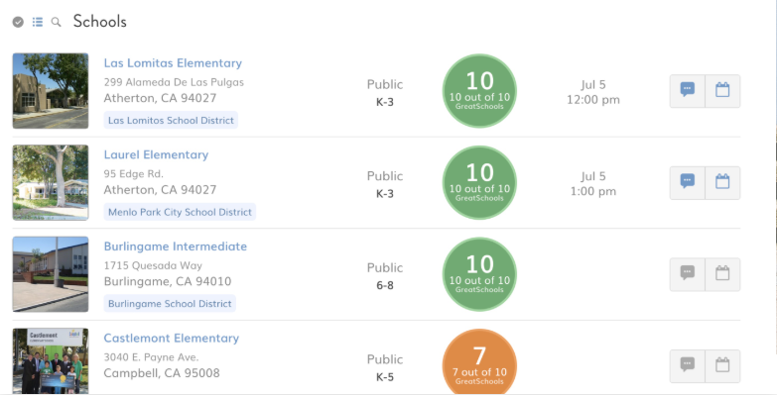Click Las Lomitas Elementary photo thumbnail
Screen dimensions: 777x395
[x=51, y=91]
